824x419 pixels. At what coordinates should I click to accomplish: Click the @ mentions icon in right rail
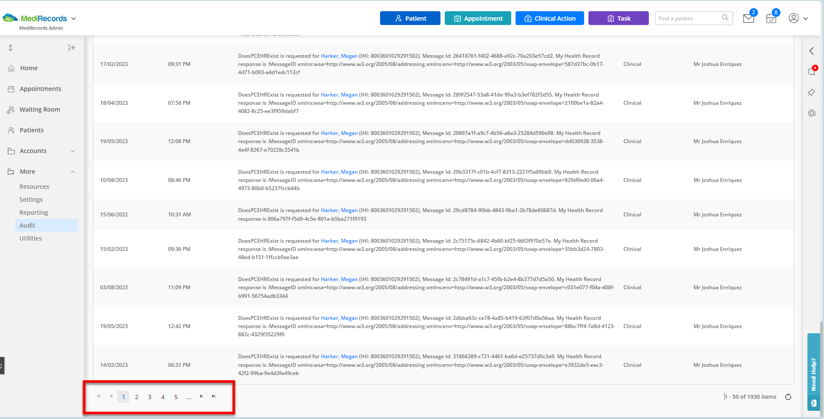click(x=811, y=113)
